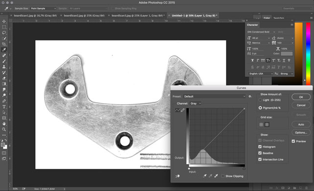This screenshot has height=191, width=314.
Task: Click OK in the Curves dialog
Action: 301,97
